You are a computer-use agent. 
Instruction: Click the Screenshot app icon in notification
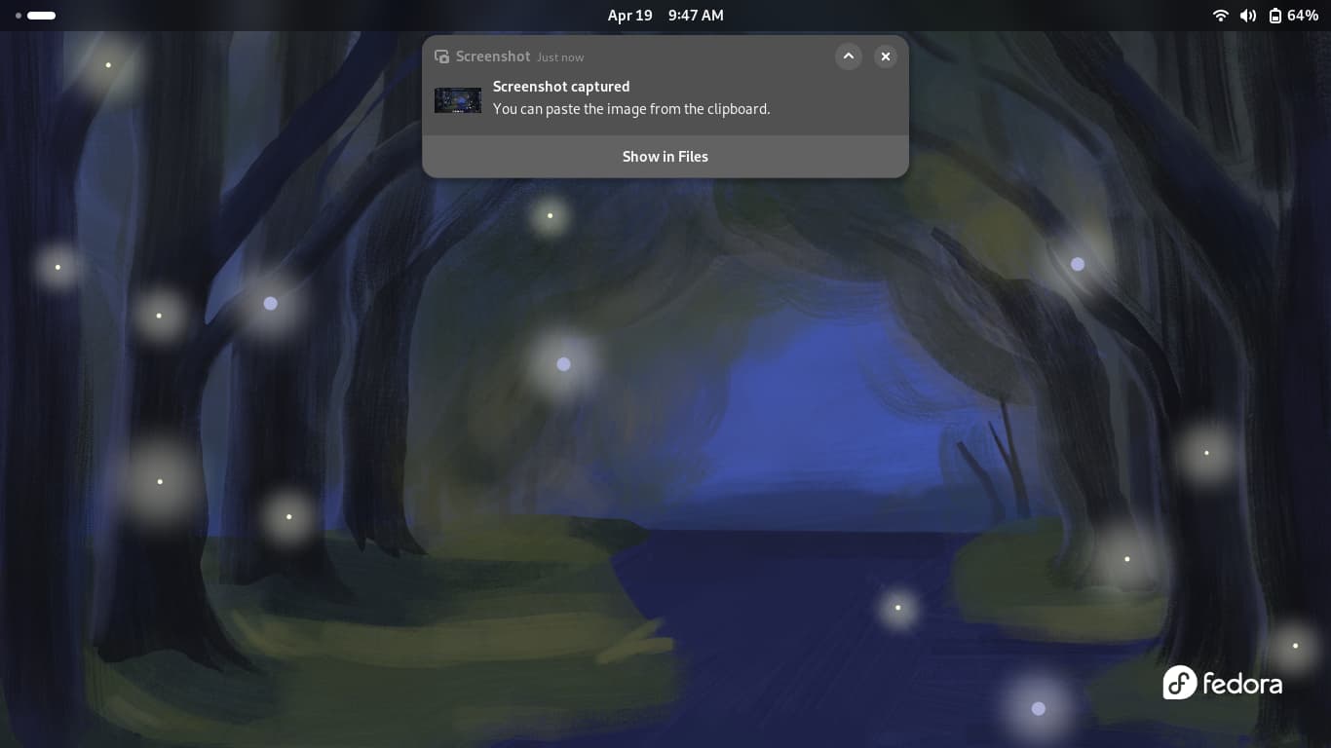[442, 56]
